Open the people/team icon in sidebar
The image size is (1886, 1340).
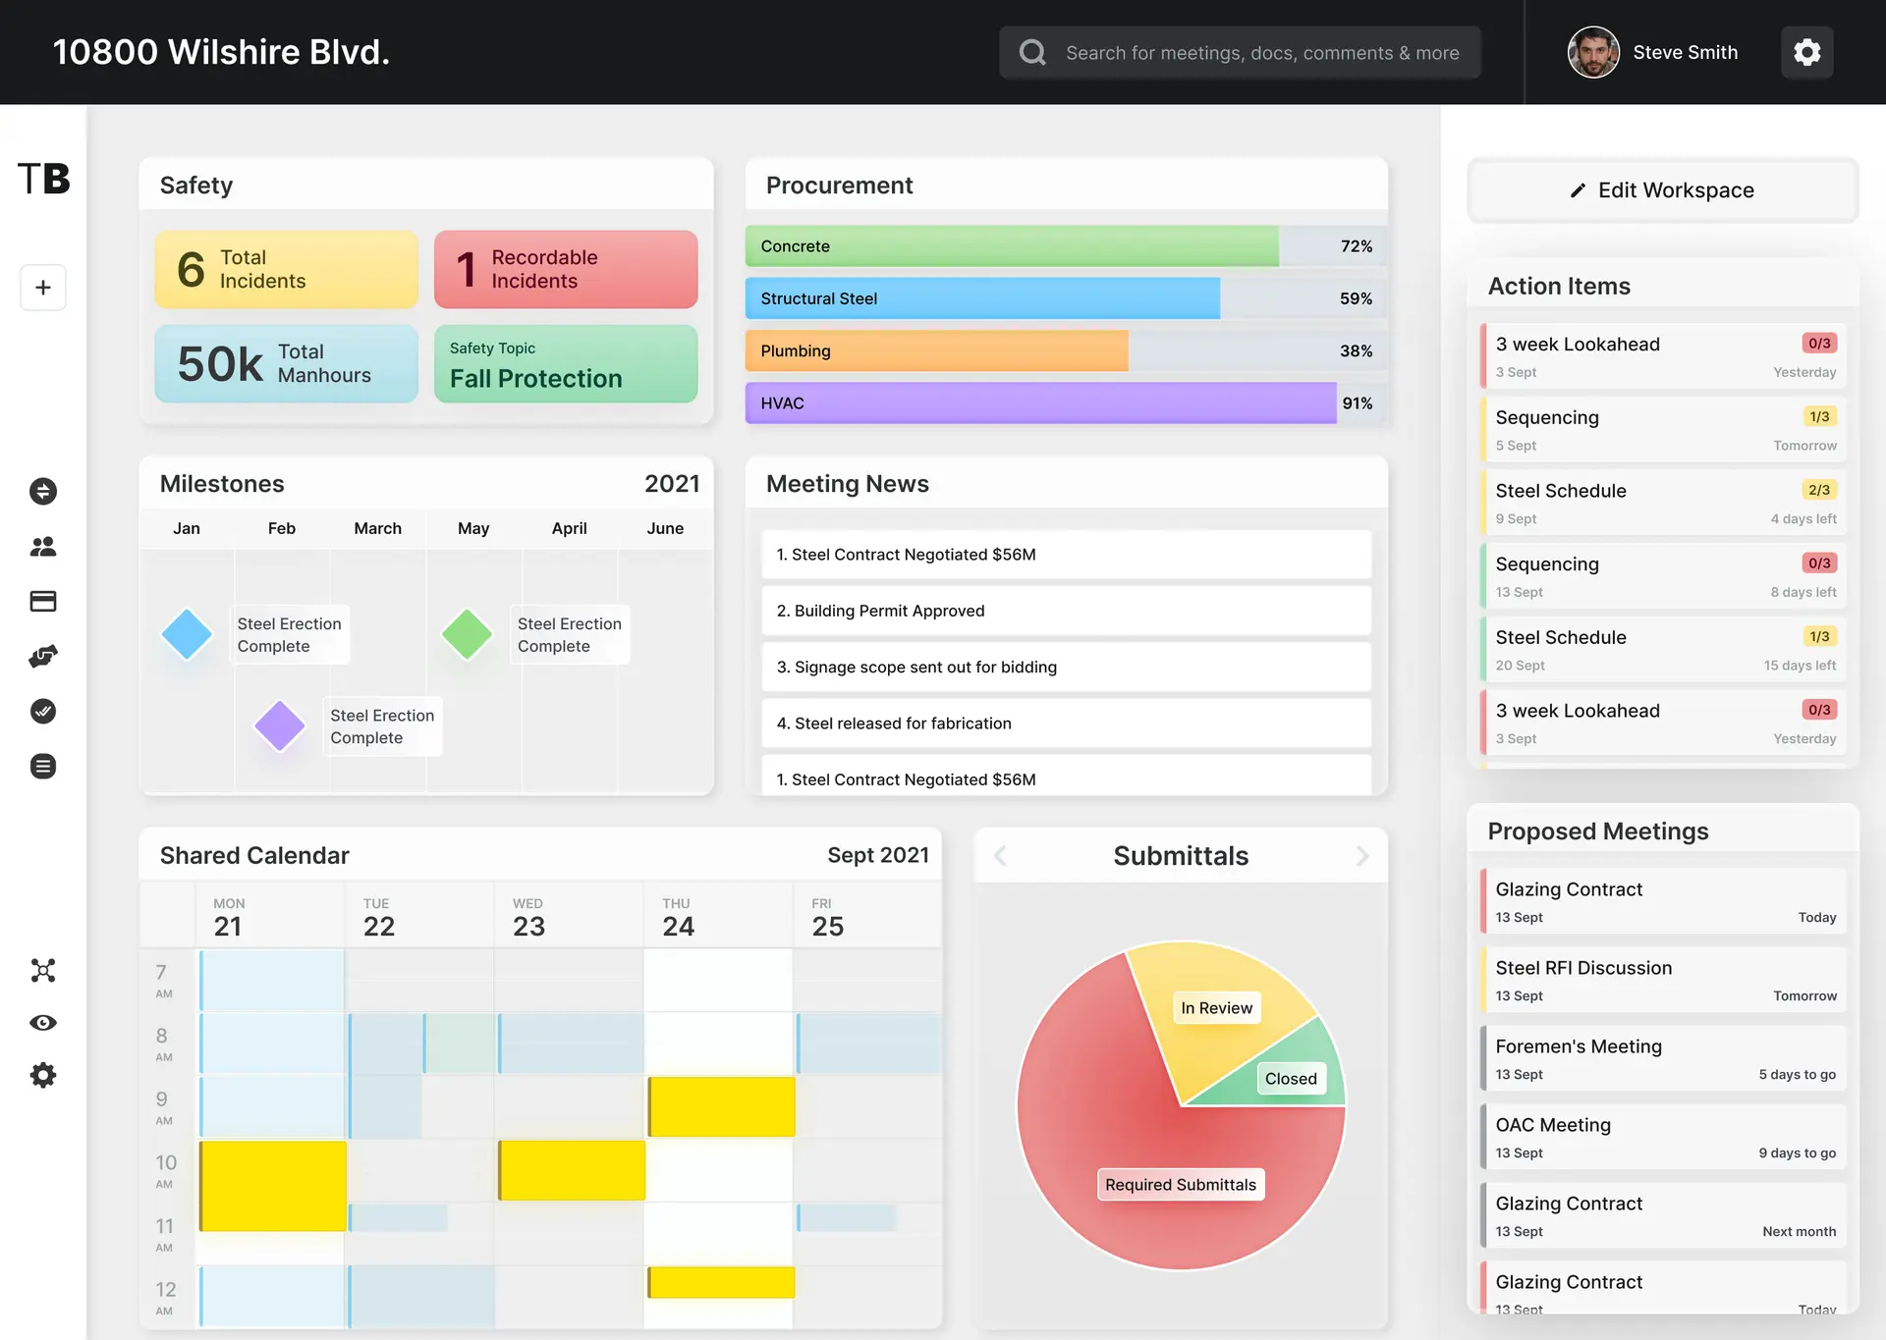43,547
